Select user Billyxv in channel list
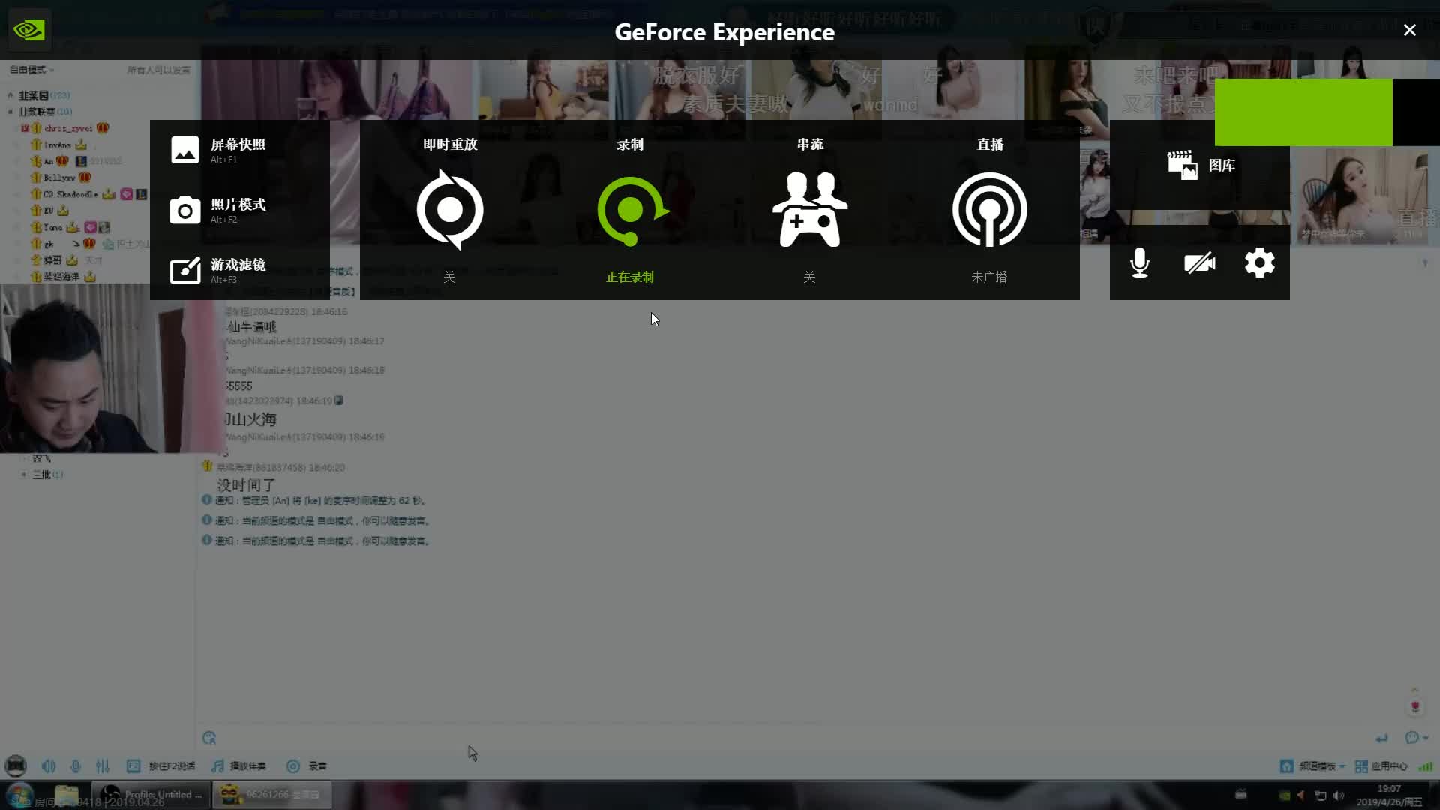The image size is (1440, 810). click(x=58, y=178)
